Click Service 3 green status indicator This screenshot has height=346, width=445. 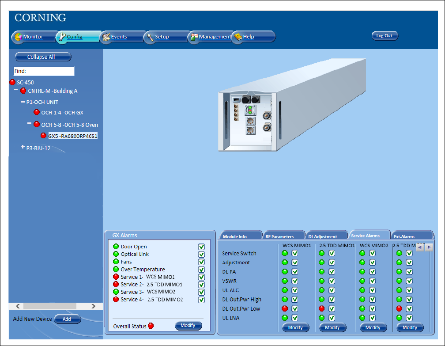pos(116,292)
